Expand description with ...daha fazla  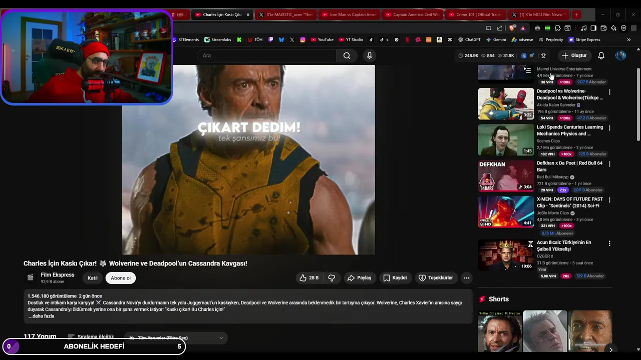coord(41,316)
